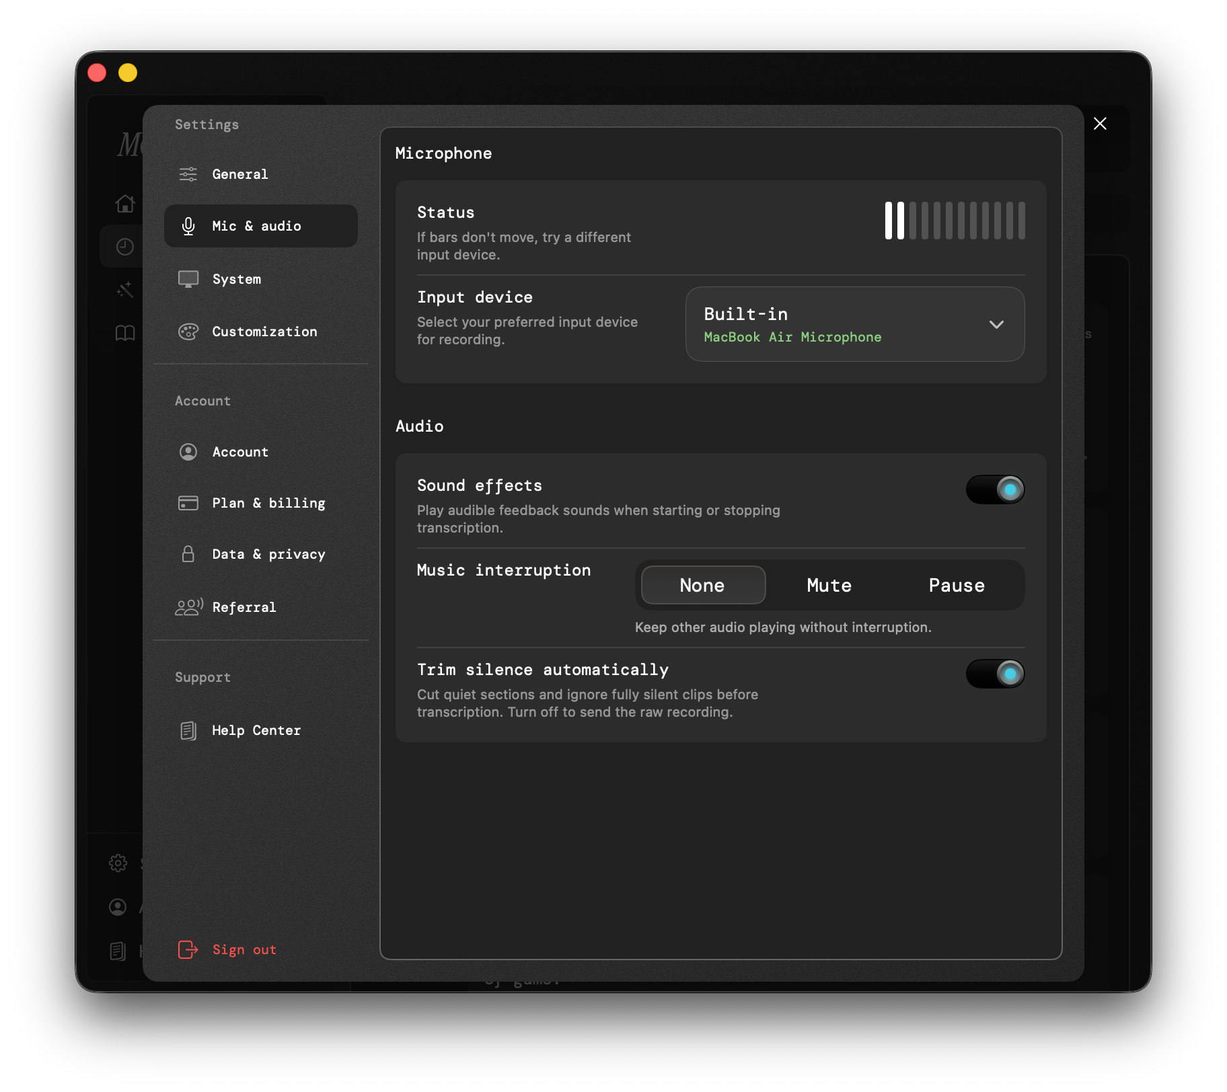This screenshot has height=1092, width=1227.
Task: Click the people icon next to Referral
Action: [189, 607]
